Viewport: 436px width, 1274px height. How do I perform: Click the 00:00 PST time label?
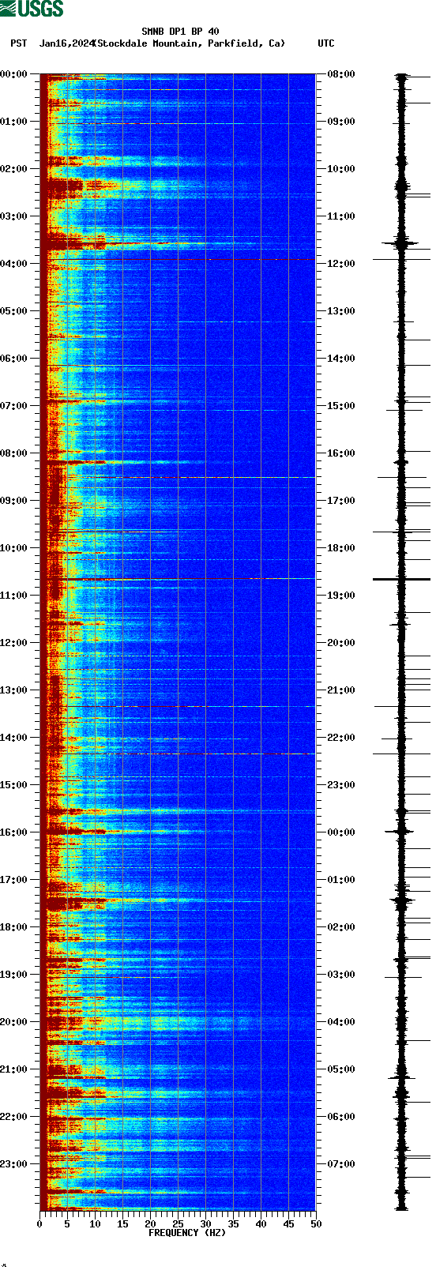click(x=14, y=74)
